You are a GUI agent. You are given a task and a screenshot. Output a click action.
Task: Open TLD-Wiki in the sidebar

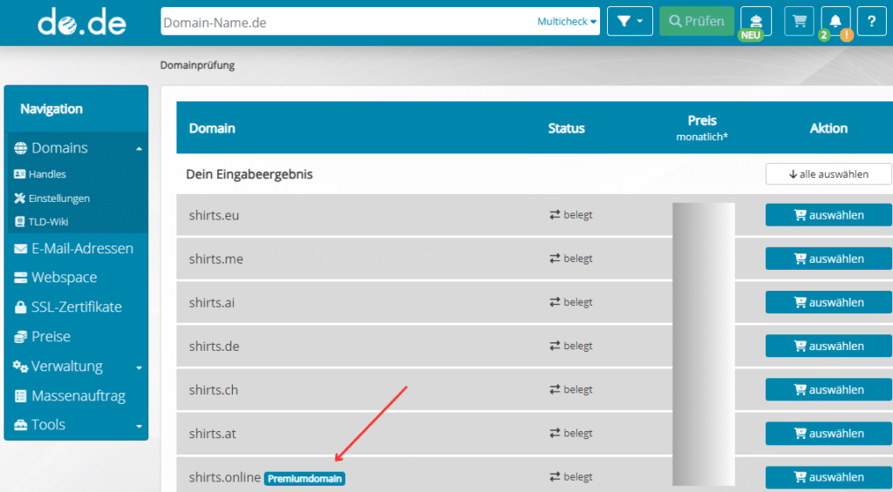pos(49,222)
